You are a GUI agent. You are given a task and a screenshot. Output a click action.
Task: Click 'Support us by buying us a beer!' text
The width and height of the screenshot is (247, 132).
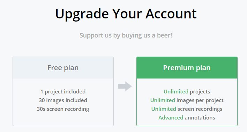[x=126, y=35]
